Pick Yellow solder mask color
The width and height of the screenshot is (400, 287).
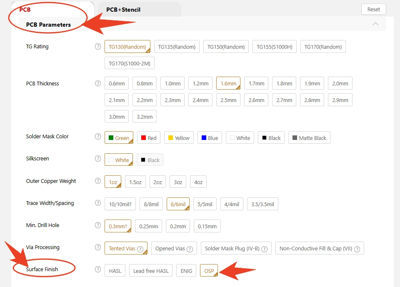[x=179, y=138]
